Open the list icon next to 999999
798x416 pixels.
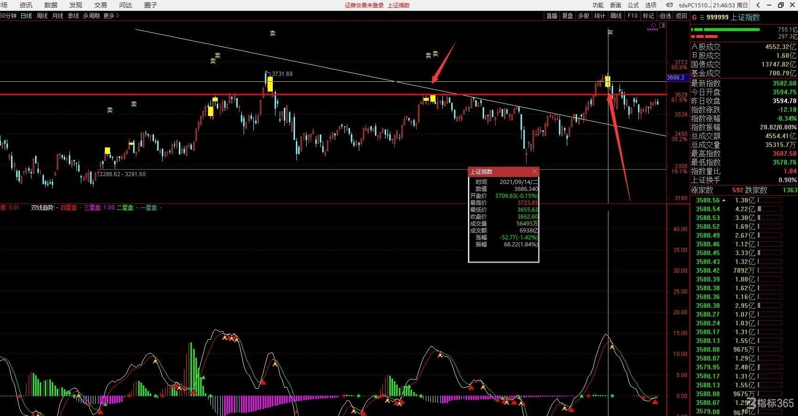pos(702,18)
